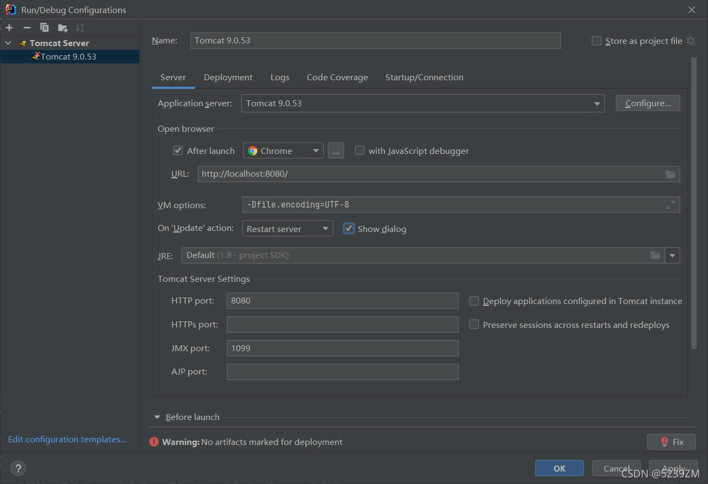This screenshot has height=484, width=708.
Task: Collapse the Tomcat Server tree node
Action: (8, 43)
